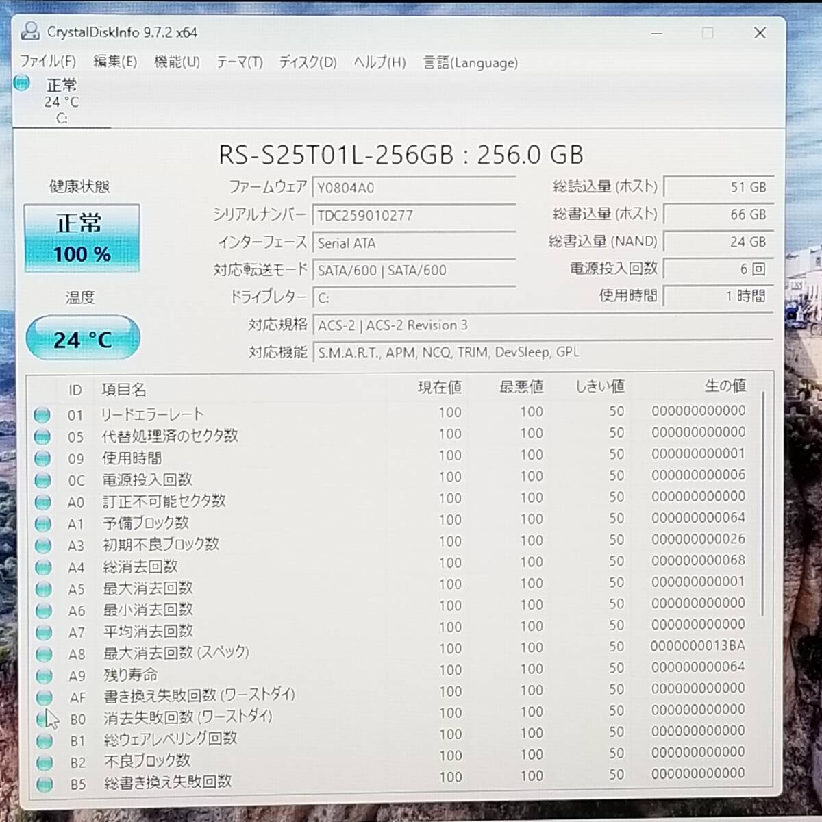Click the 生の値 column header
Viewport: 822px width, 822px height.
coord(725,386)
